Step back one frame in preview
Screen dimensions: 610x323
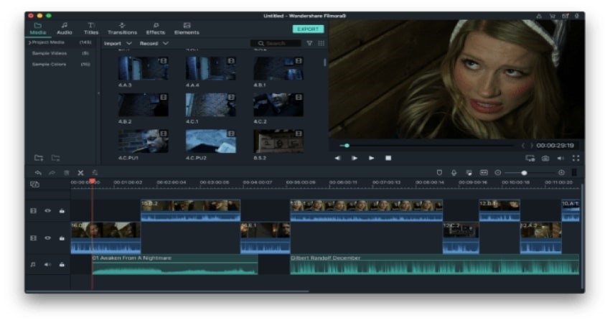(x=337, y=158)
